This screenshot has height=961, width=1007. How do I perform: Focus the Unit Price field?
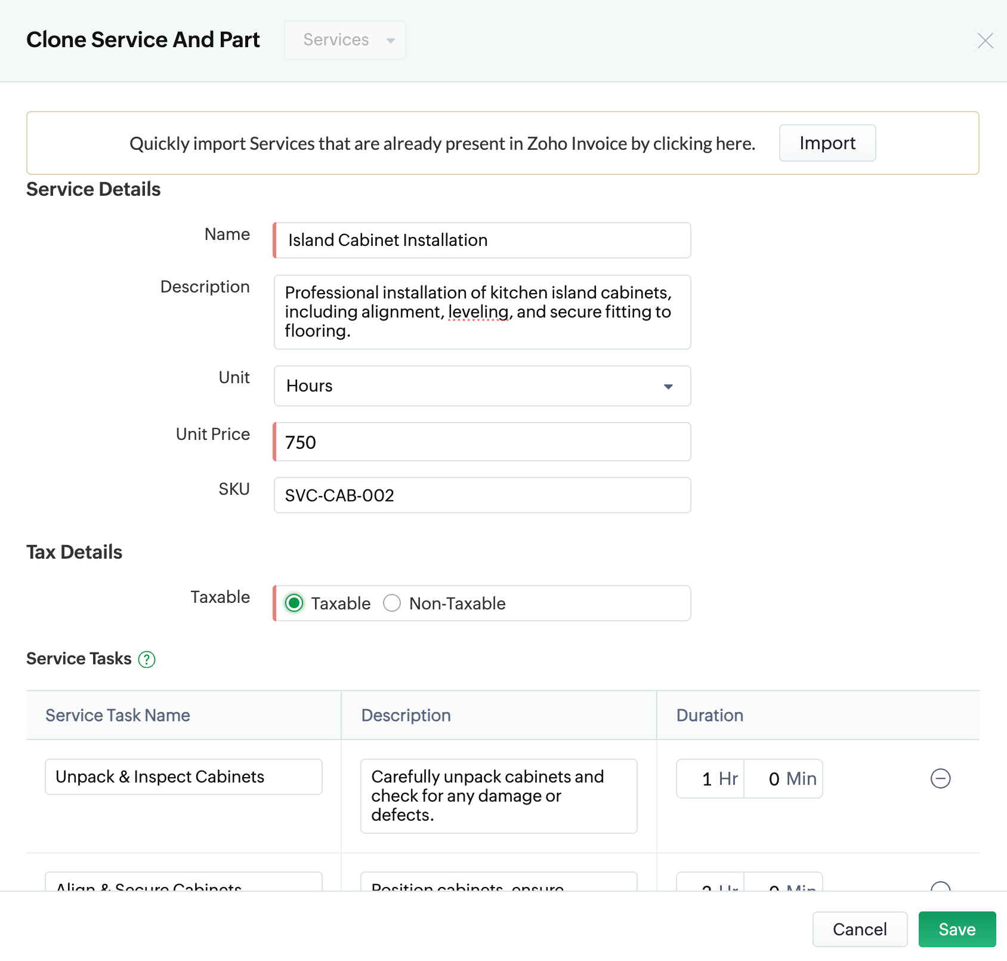tap(482, 442)
